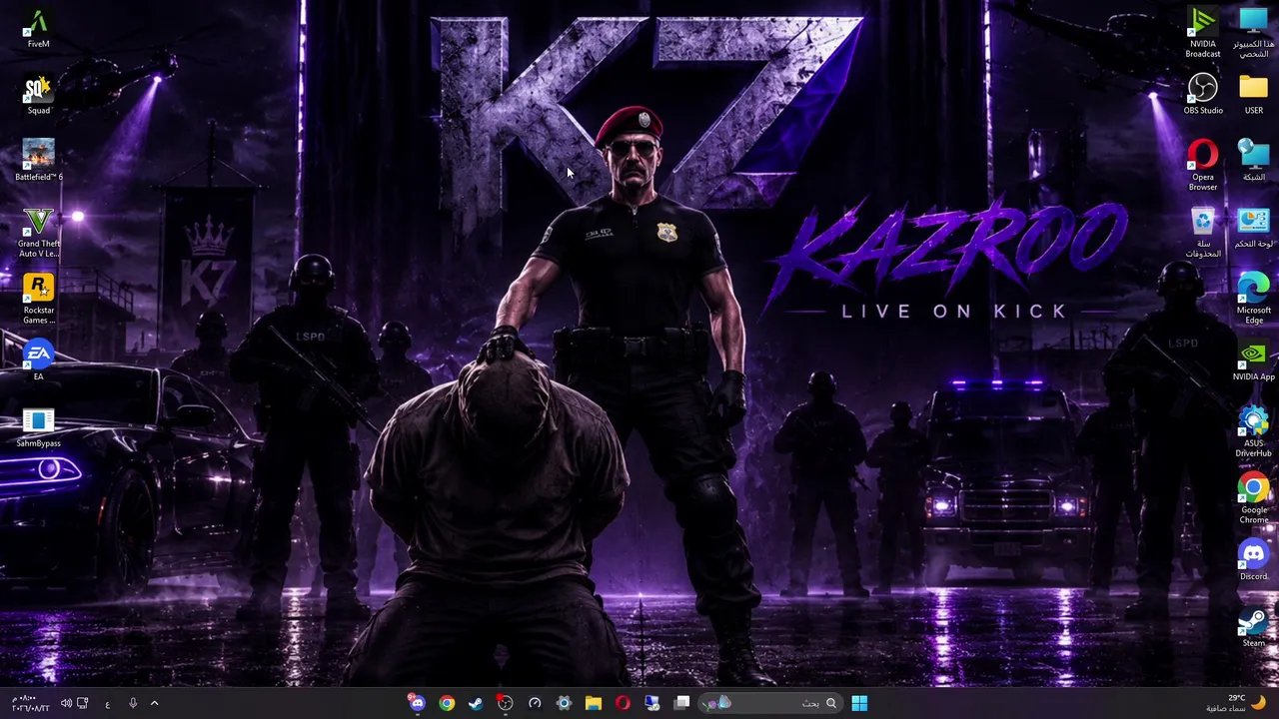Select the Discord desktop icon

(1254, 561)
